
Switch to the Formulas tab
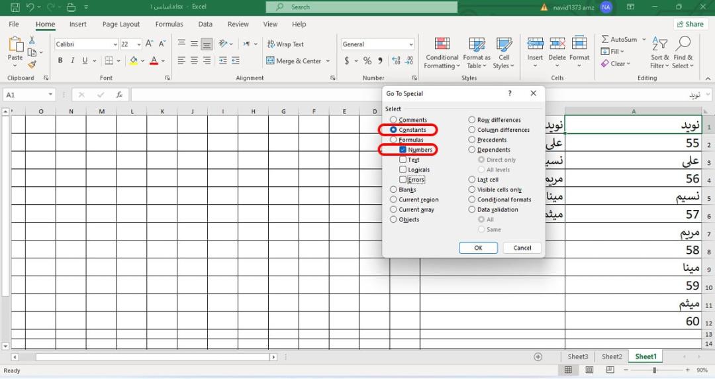[x=169, y=25]
